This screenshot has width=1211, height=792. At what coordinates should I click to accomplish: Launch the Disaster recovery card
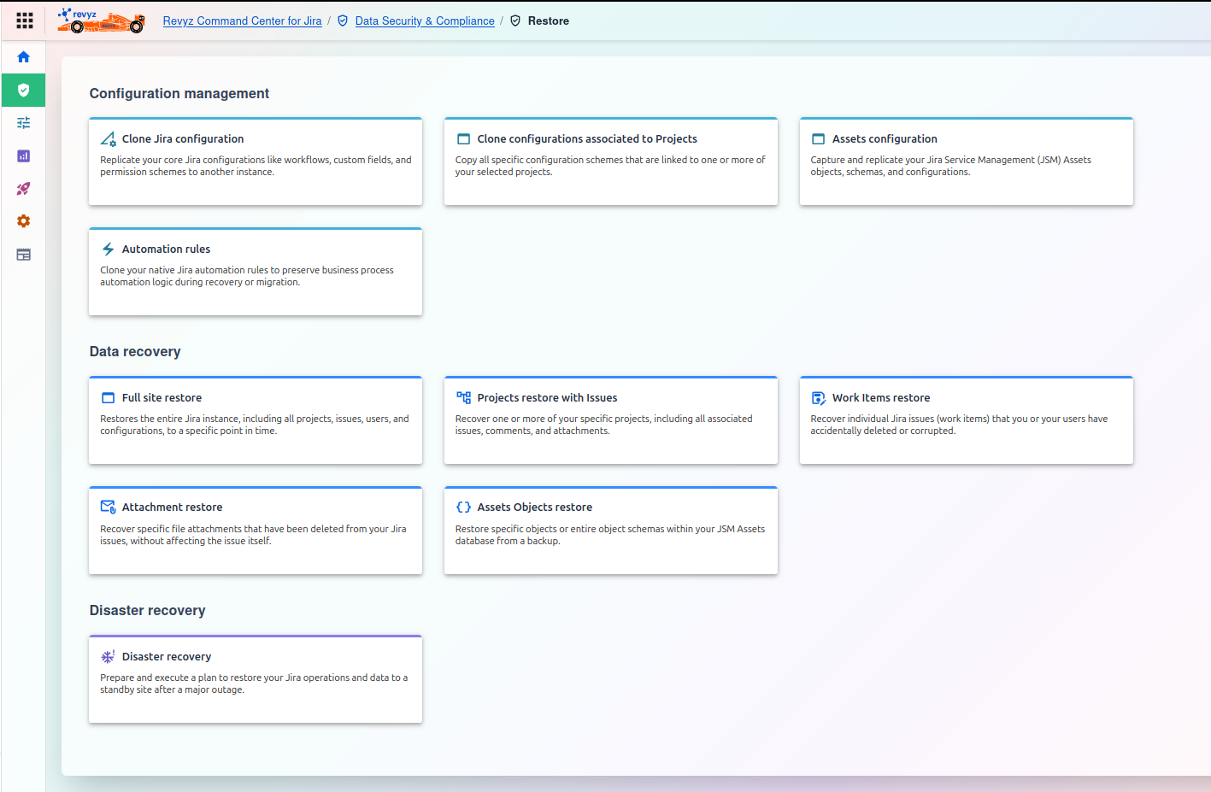(256, 679)
